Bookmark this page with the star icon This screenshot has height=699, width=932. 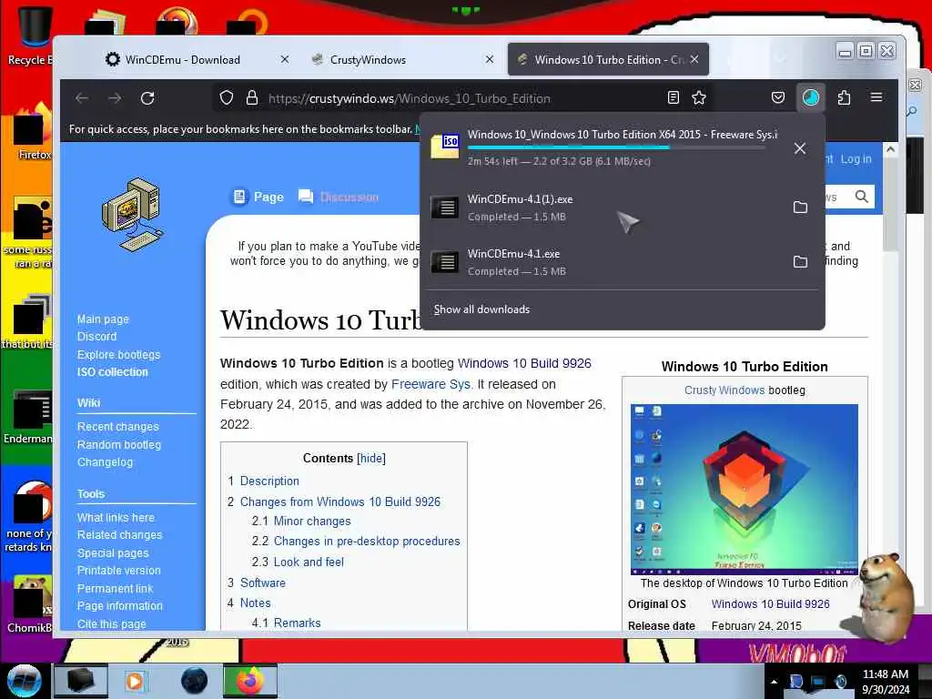(x=699, y=97)
